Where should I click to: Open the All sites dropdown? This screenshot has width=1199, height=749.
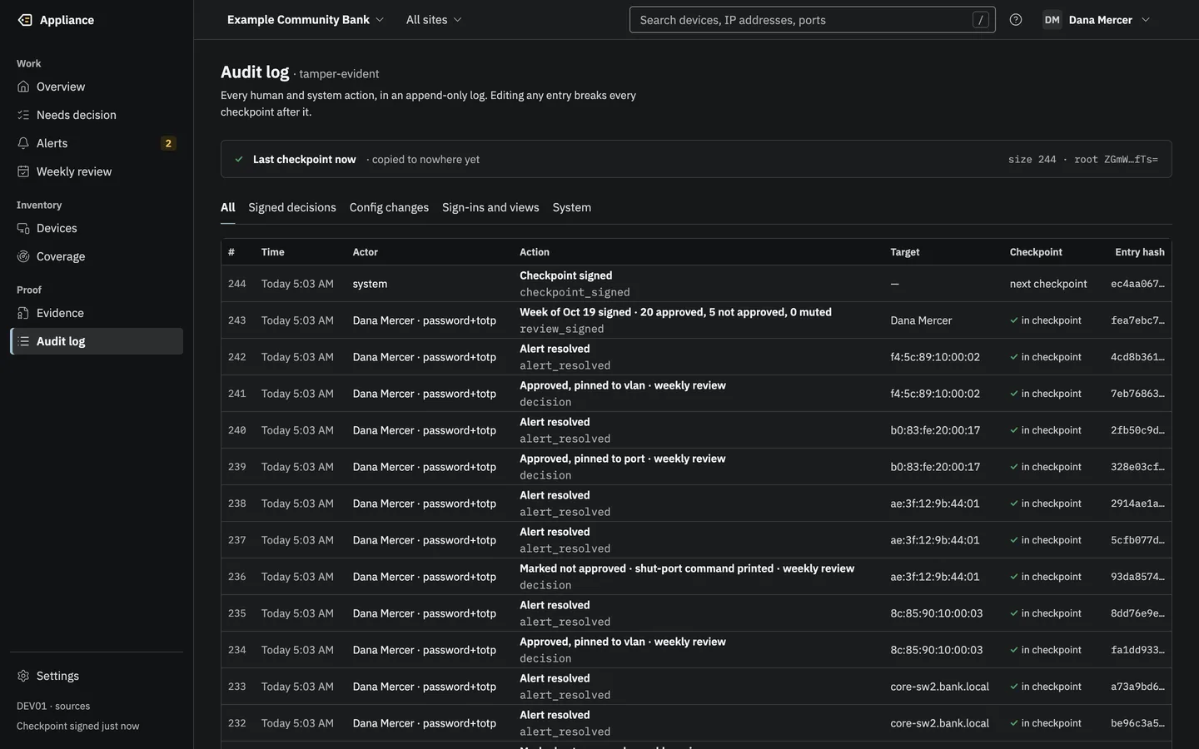point(434,20)
